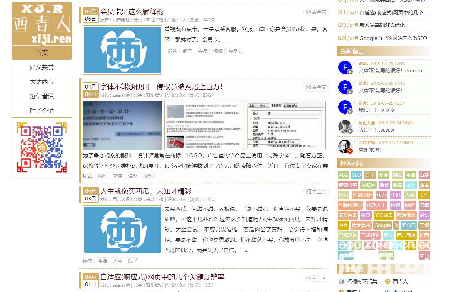Select the SEO tag in 标签列表
This screenshot has width=457, height=292.
(356, 175)
